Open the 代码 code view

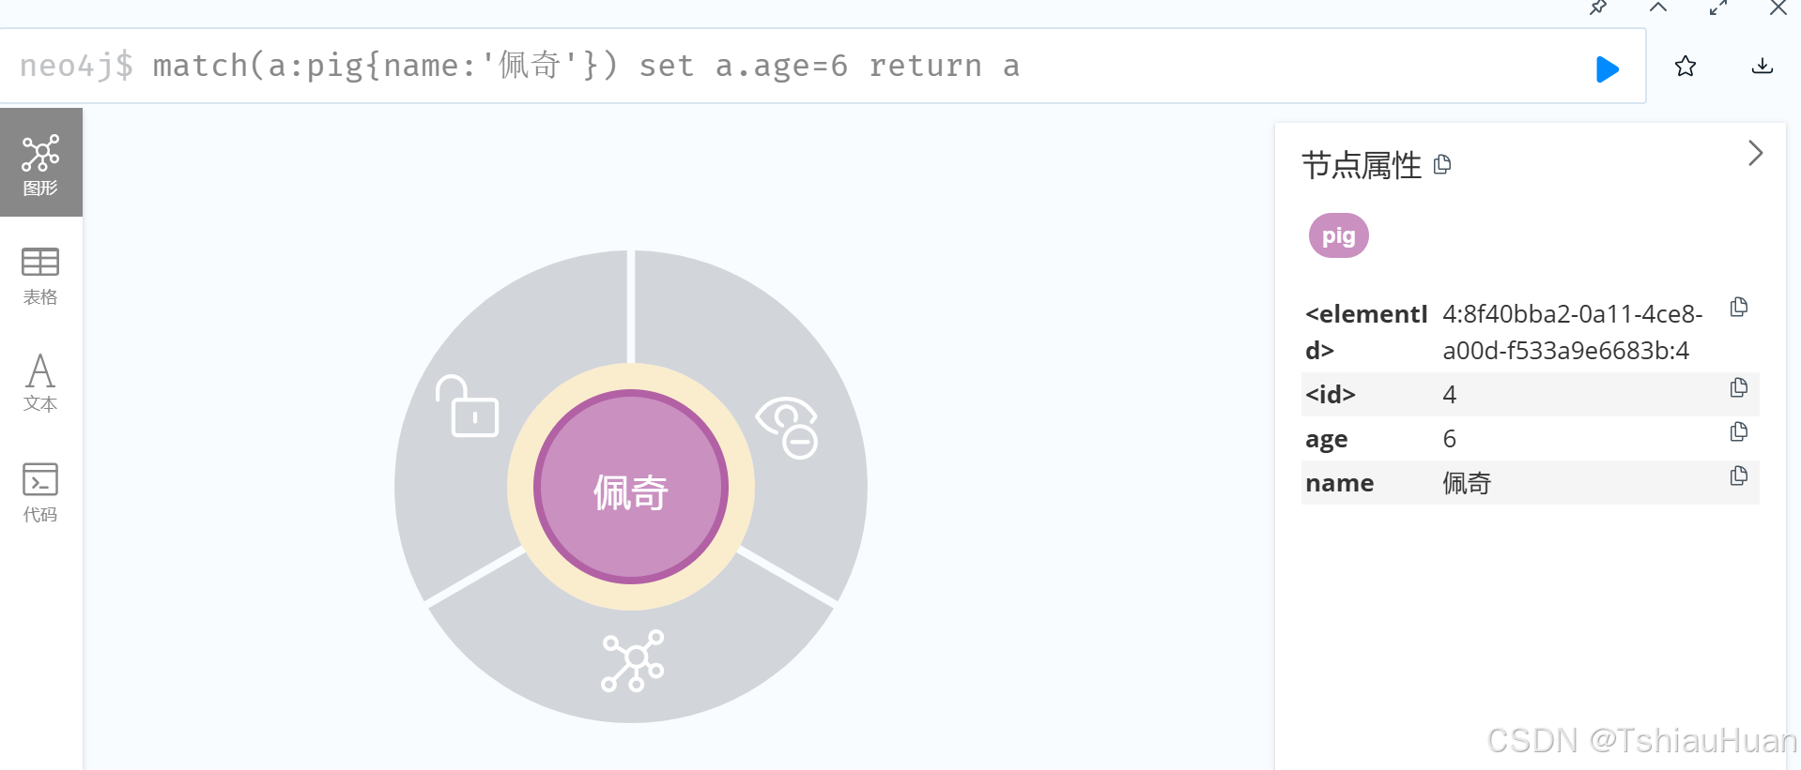[40, 492]
